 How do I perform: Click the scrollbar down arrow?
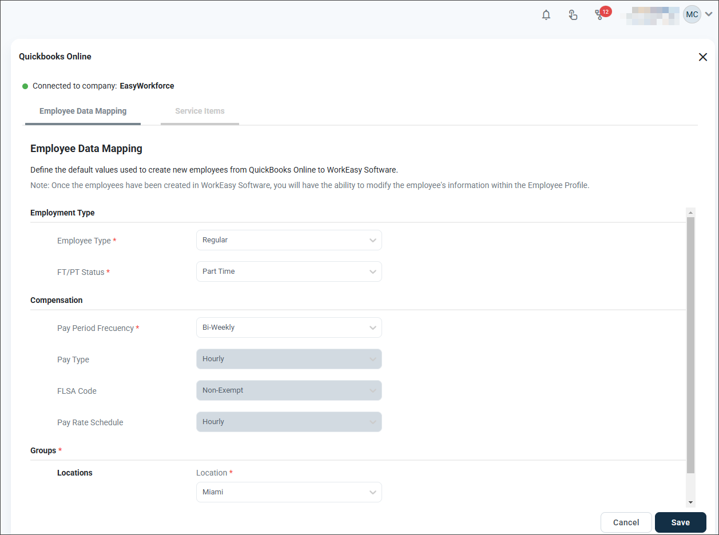click(x=690, y=502)
